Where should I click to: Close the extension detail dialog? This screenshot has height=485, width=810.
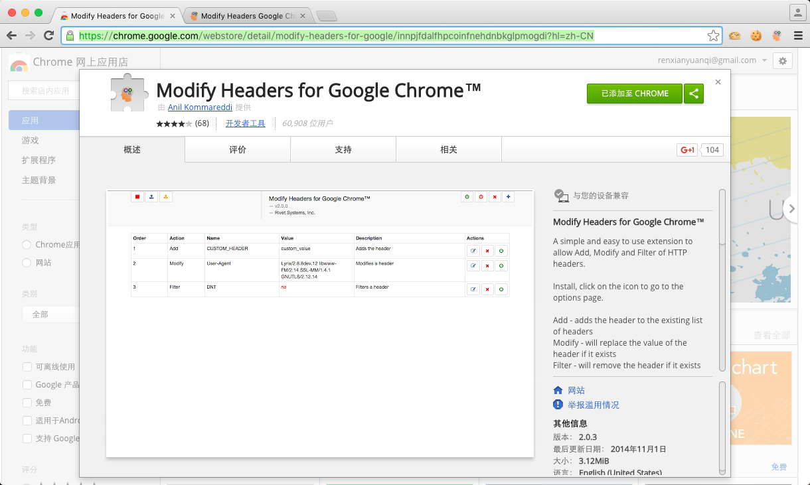coord(718,82)
